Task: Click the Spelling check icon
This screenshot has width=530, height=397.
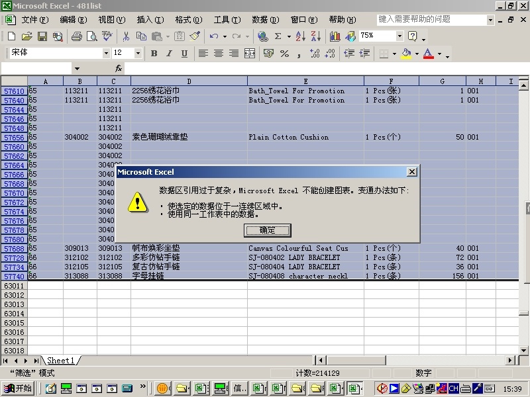Action: [x=107, y=36]
